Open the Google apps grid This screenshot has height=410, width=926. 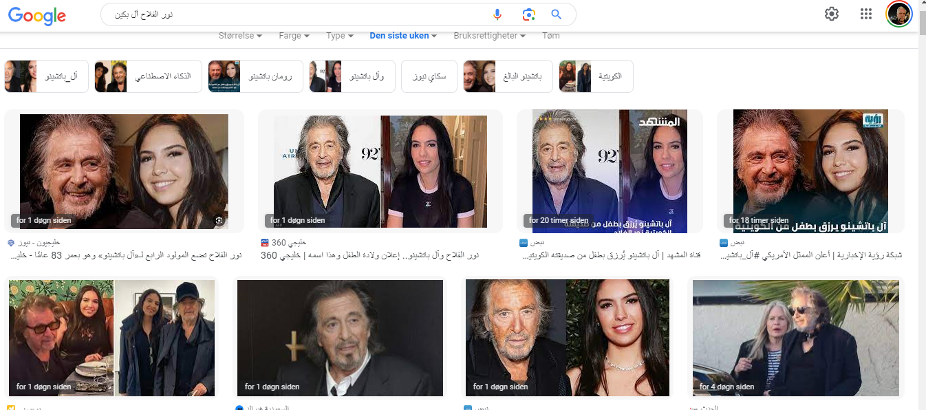tap(866, 14)
